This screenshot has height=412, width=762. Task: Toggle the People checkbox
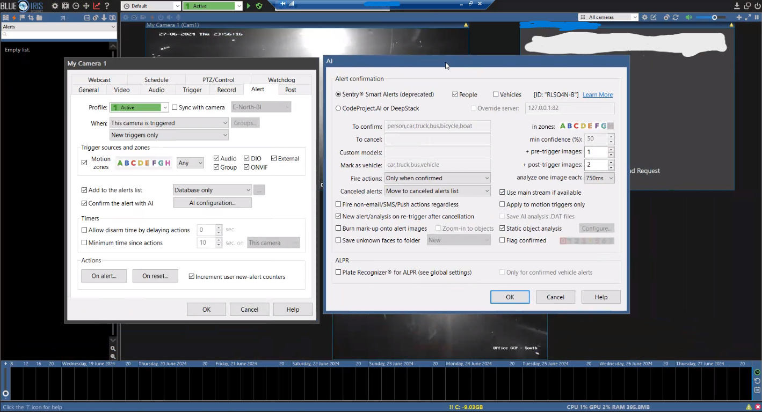[x=455, y=94]
